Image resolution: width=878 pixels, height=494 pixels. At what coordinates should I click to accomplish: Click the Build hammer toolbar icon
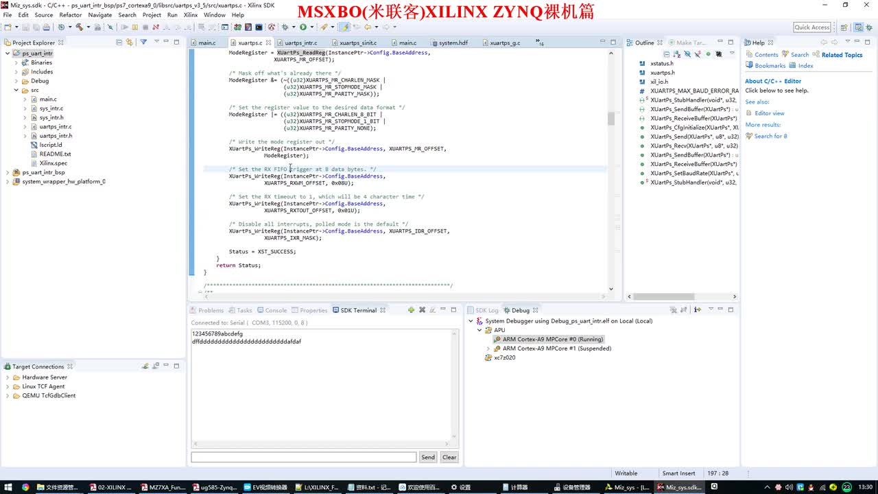[x=79, y=27]
